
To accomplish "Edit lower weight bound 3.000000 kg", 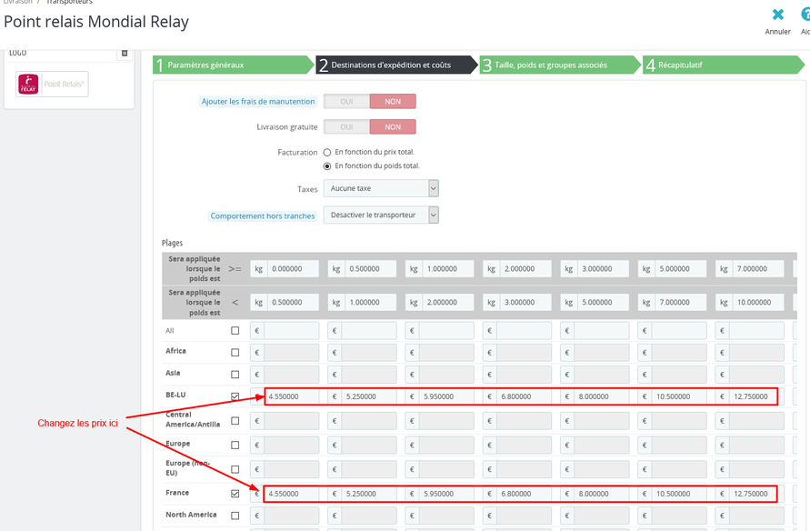I will tap(603, 269).
